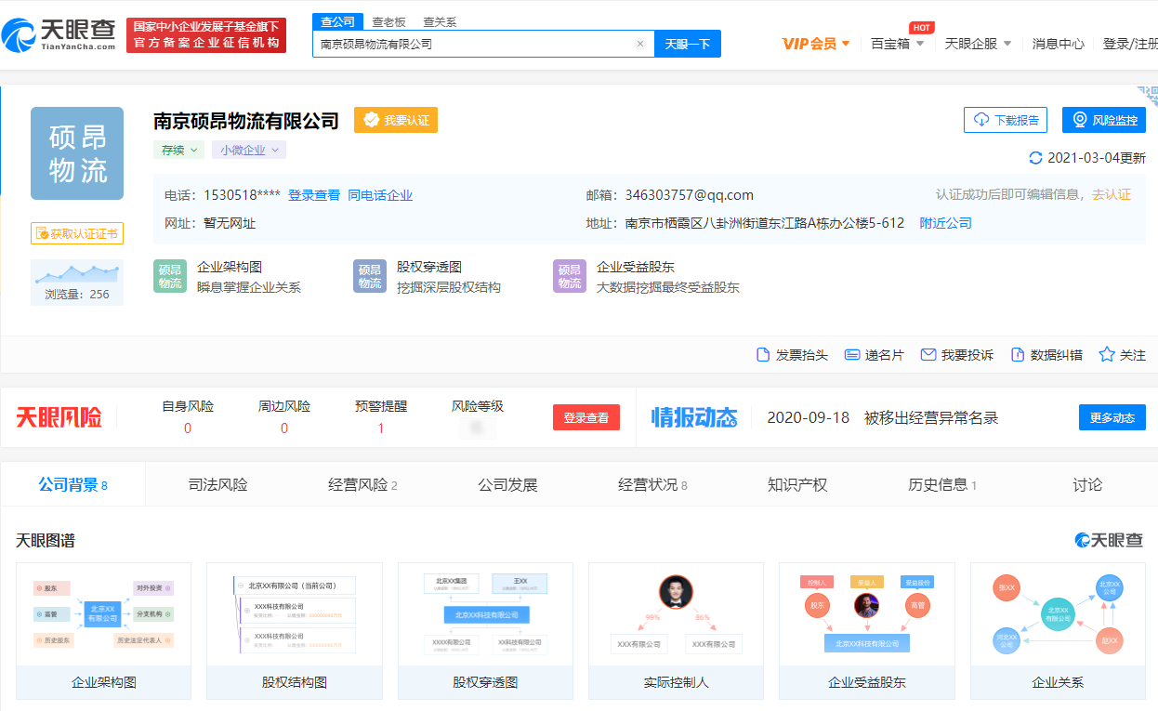Open 实际控制人 thumbnail card
Image resolution: width=1158 pixels, height=711 pixels.
(677, 631)
